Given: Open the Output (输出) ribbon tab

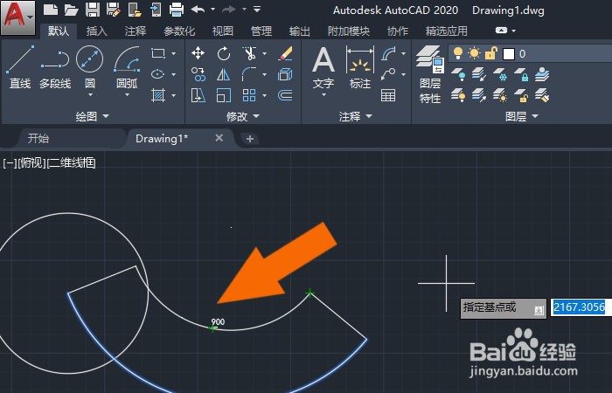Looking at the screenshot, I should pos(300,31).
